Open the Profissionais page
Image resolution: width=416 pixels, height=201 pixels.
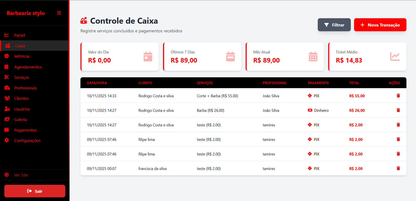tap(25, 88)
